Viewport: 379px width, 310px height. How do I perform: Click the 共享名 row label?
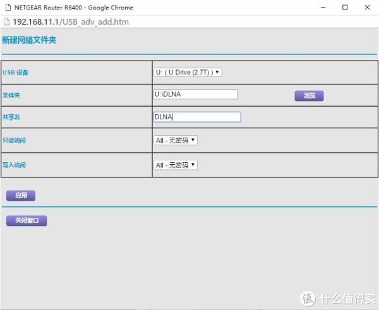(x=13, y=117)
